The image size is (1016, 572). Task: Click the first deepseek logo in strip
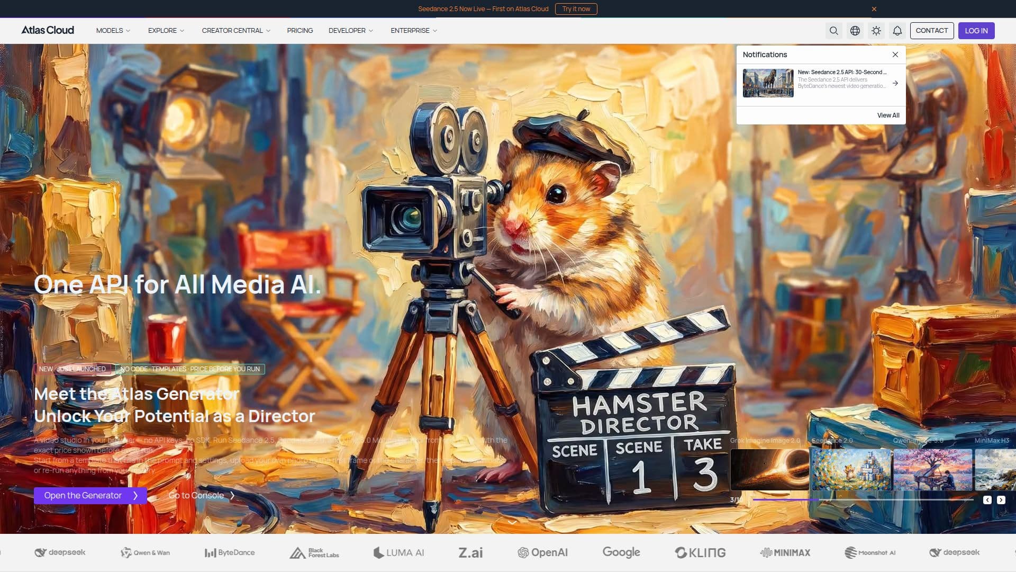60,552
